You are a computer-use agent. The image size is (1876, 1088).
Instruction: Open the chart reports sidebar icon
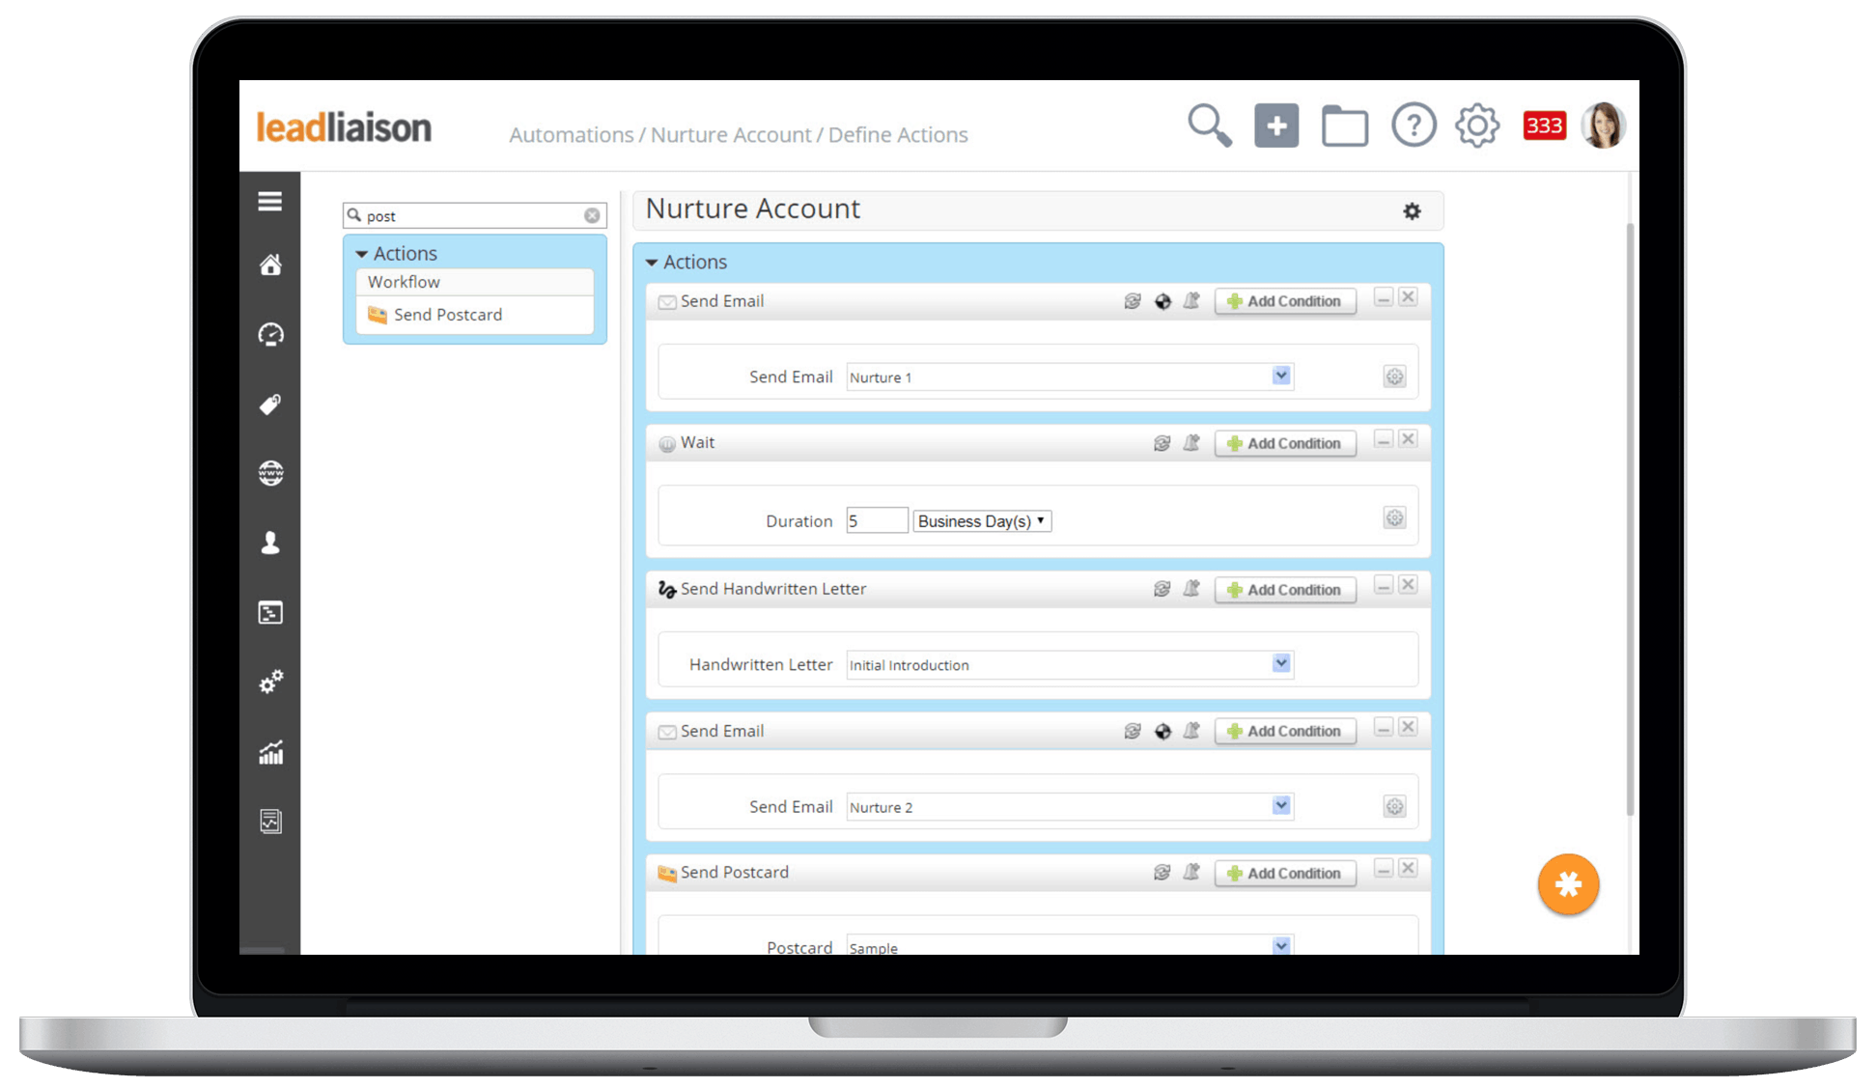270,752
